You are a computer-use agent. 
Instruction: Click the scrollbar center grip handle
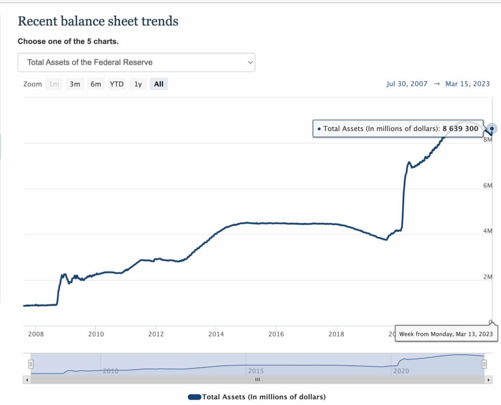point(257,380)
